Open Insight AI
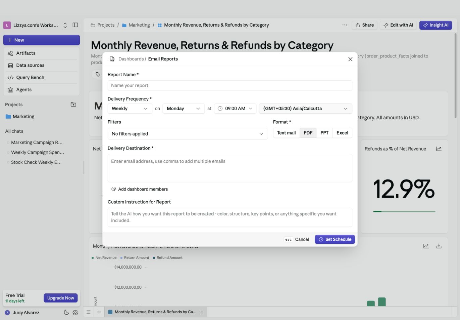The image size is (460, 320). coord(436,25)
